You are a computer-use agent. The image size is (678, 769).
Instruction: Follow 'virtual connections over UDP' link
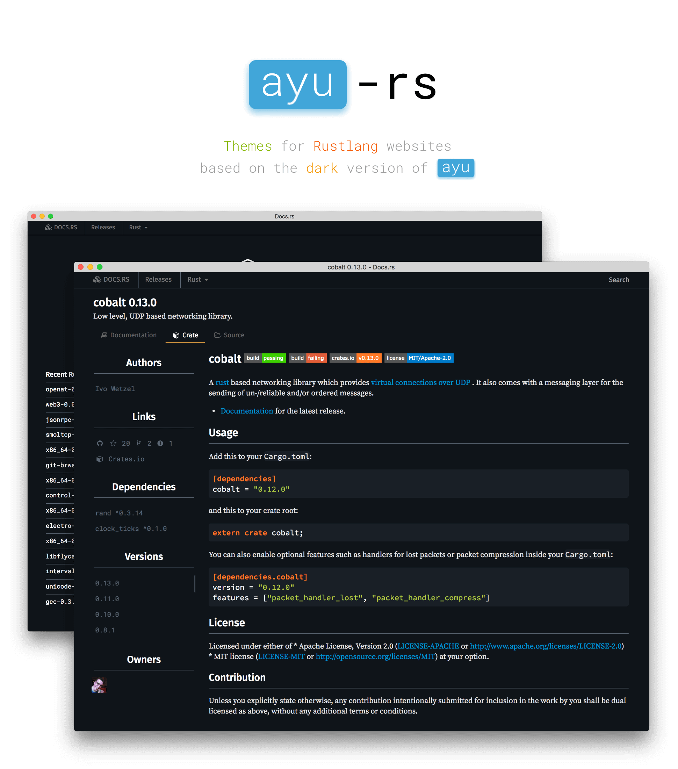pos(420,382)
